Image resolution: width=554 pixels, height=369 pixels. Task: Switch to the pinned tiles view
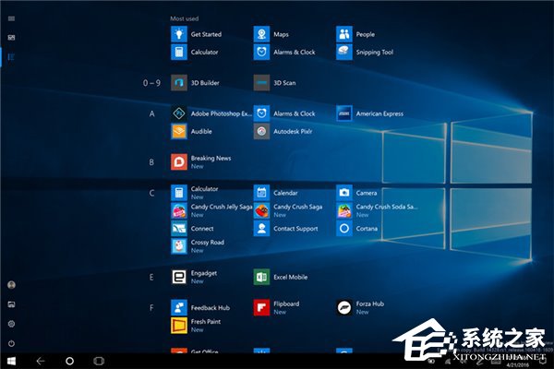click(x=11, y=37)
